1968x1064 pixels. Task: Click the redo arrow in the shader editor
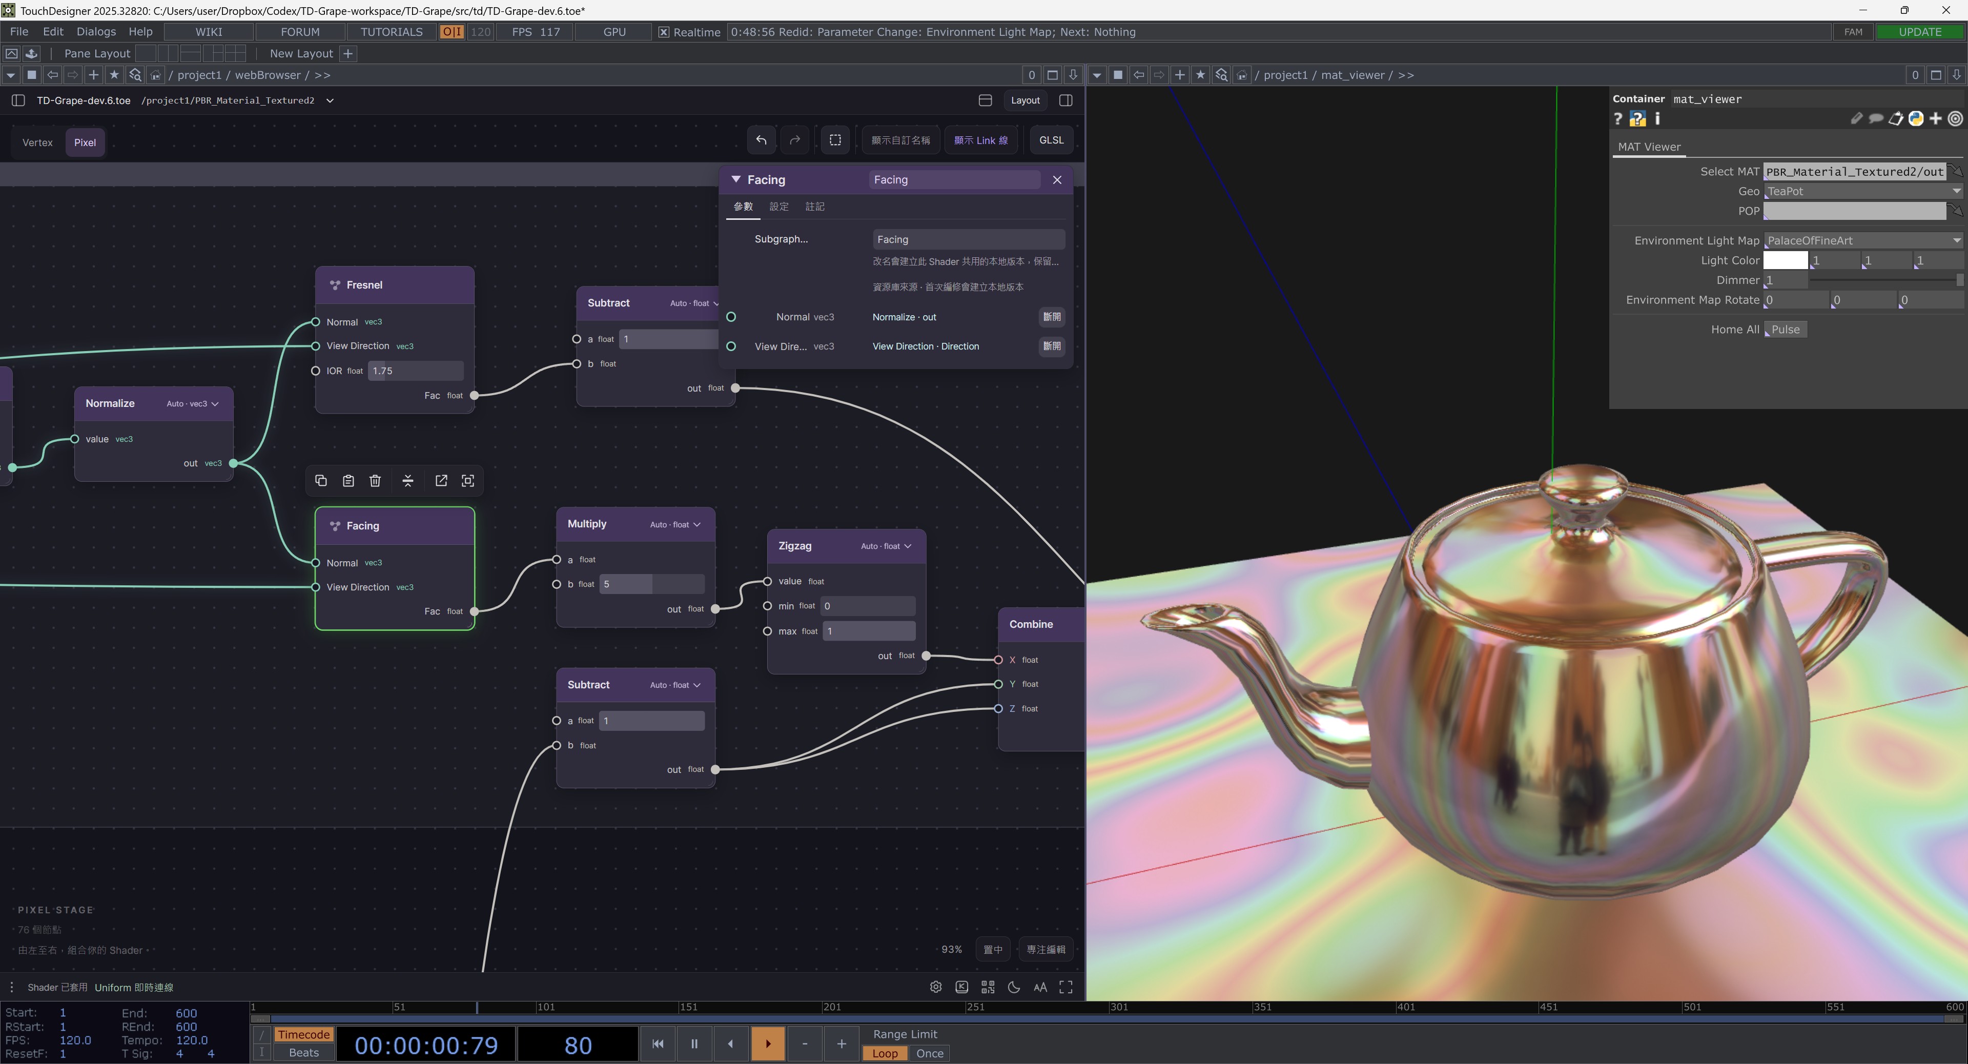point(794,140)
